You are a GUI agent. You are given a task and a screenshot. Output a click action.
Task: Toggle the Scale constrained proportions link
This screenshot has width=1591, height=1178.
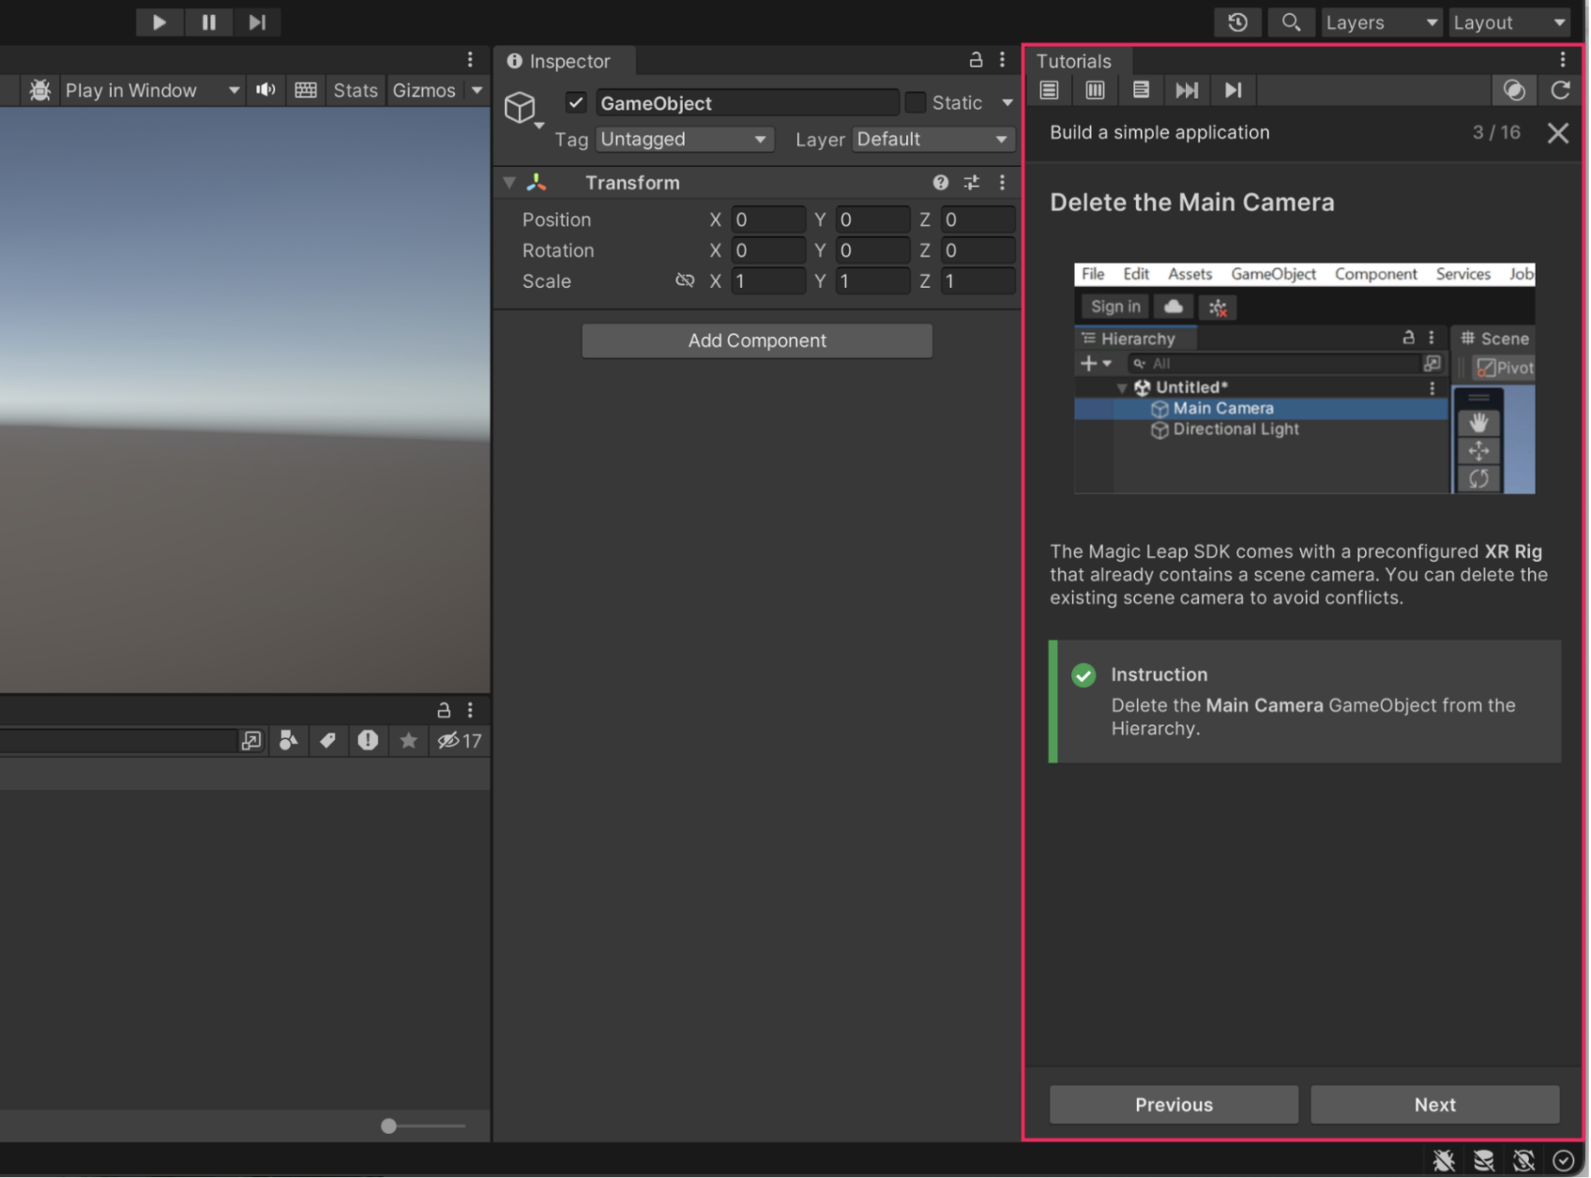685,280
